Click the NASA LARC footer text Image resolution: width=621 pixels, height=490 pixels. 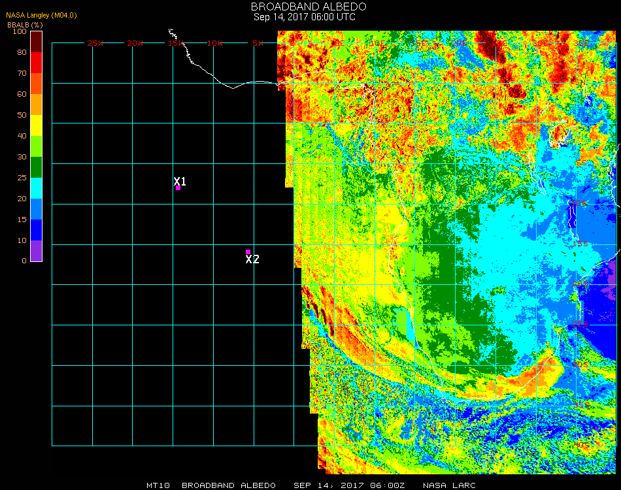point(451,485)
